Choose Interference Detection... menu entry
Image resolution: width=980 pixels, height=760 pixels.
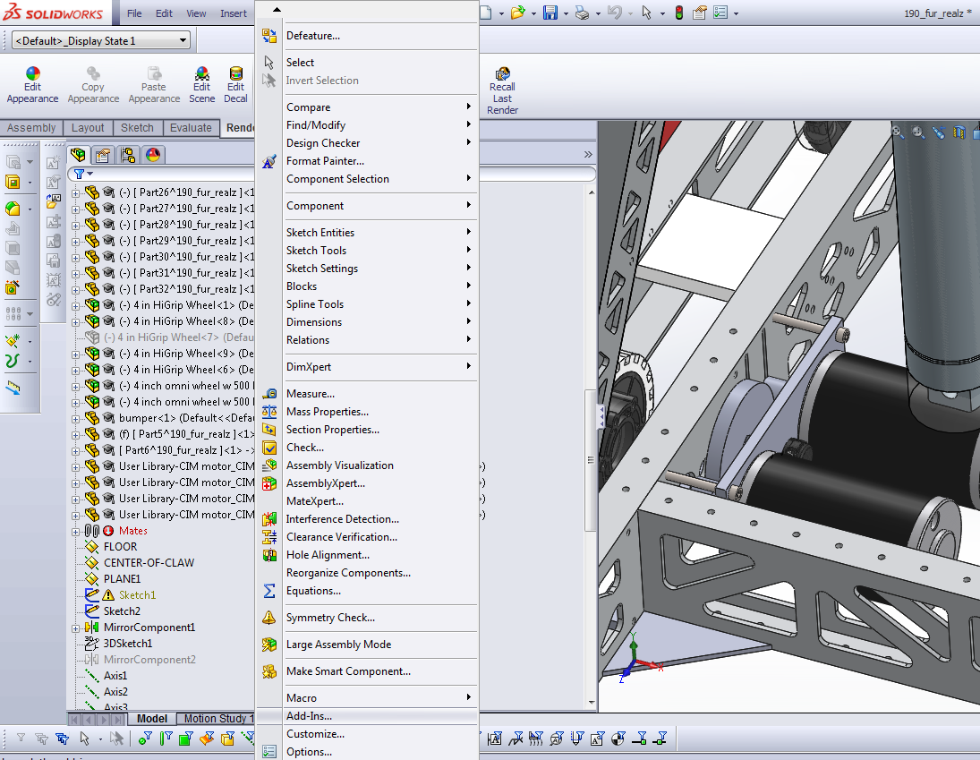pos(342,519)
